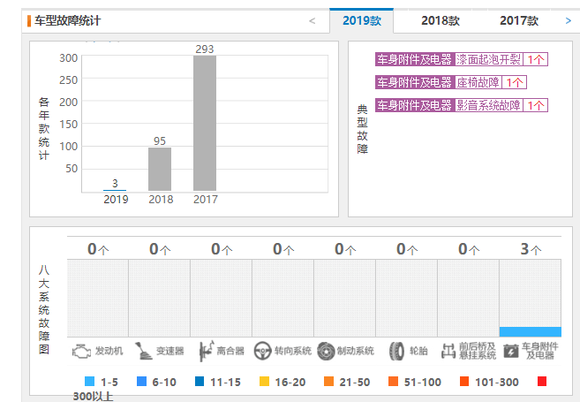580x402 pixels.
Task: Click the 3个 count above 车身附件及电器
Action: 531,249
